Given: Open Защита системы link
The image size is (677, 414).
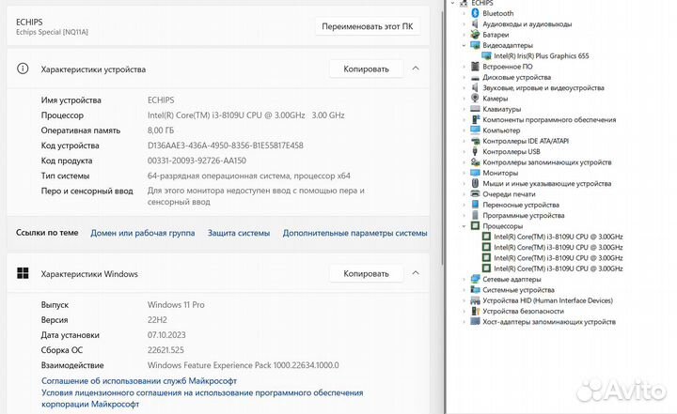Looking at the screenshot, I should [239, 233].
